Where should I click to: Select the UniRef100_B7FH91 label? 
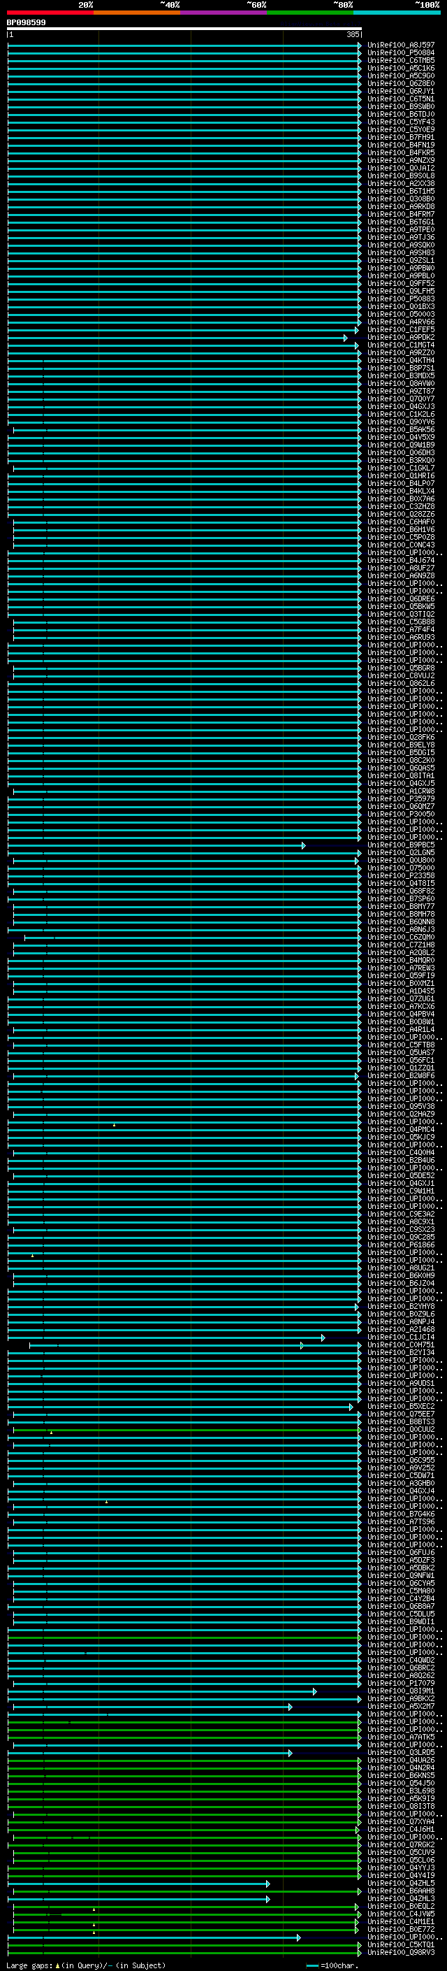pyautogui.click(x=401, y=138)
